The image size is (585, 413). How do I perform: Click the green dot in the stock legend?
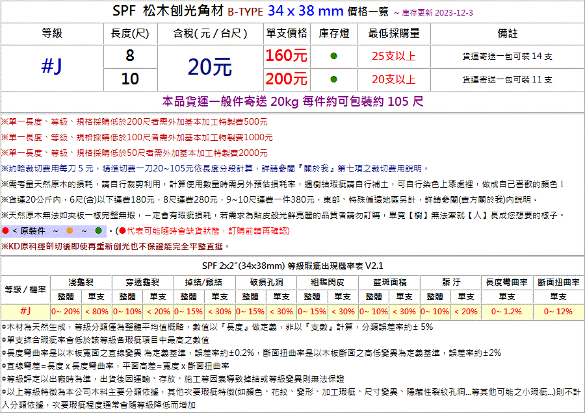[x=99, y=231]
